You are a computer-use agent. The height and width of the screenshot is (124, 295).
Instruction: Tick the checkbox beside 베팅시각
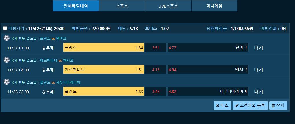5,28
